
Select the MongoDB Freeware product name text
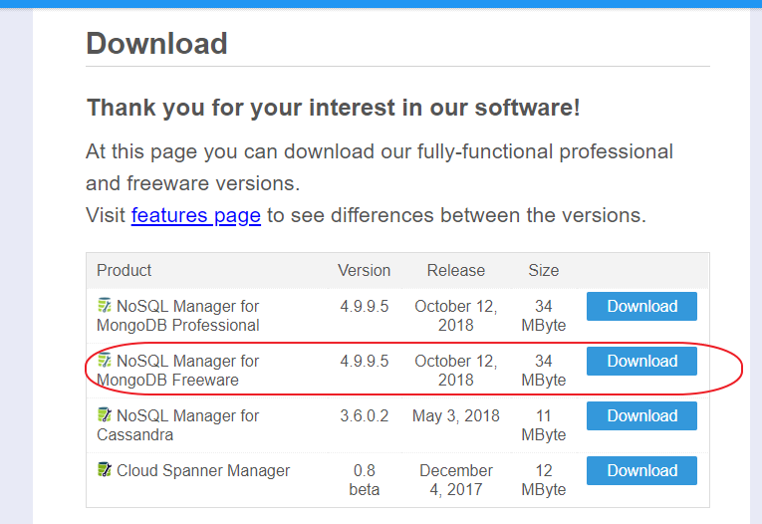coord(179,371)
